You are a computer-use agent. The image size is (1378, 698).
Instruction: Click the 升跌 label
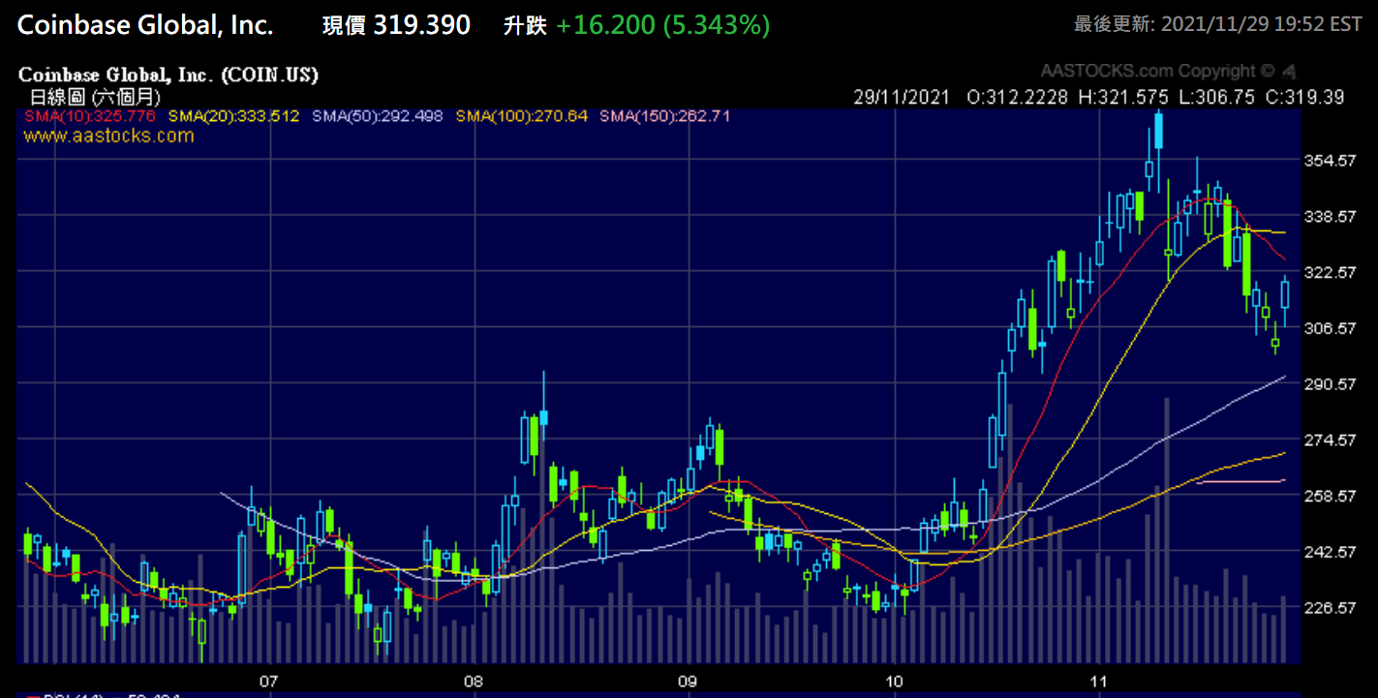pos(526,26)
